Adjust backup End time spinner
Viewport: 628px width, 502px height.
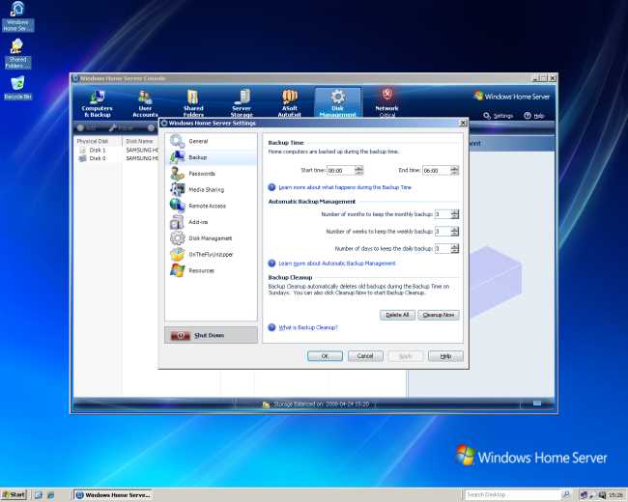(x=454, y=170)
